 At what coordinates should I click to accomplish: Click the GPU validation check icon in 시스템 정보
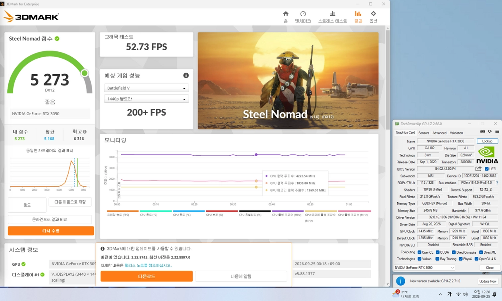tap(23, 264)
